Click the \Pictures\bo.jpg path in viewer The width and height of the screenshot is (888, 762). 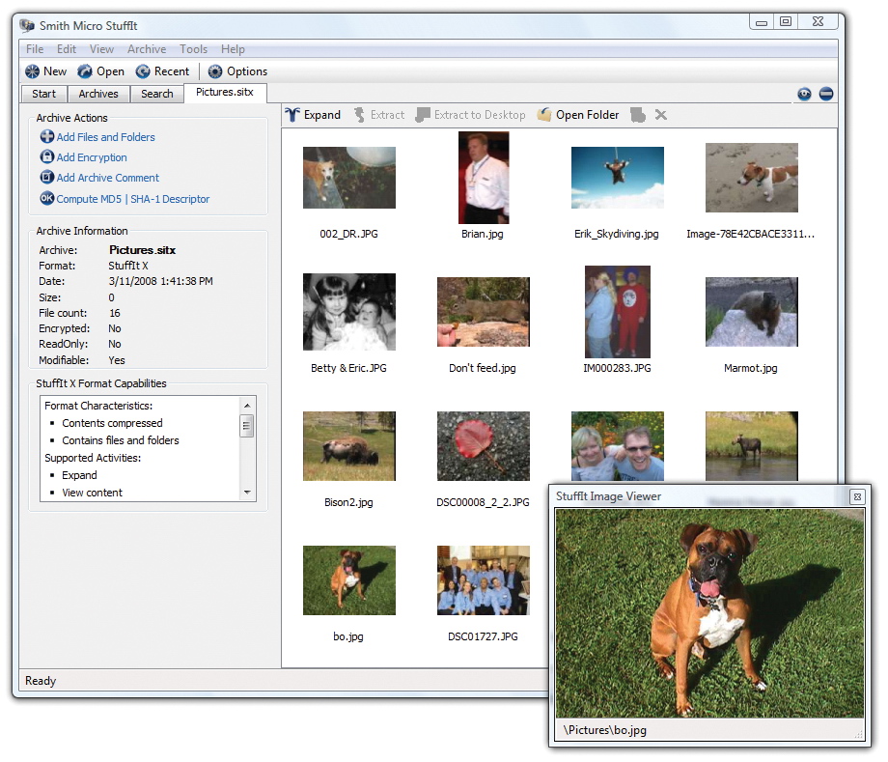point(605,730)
